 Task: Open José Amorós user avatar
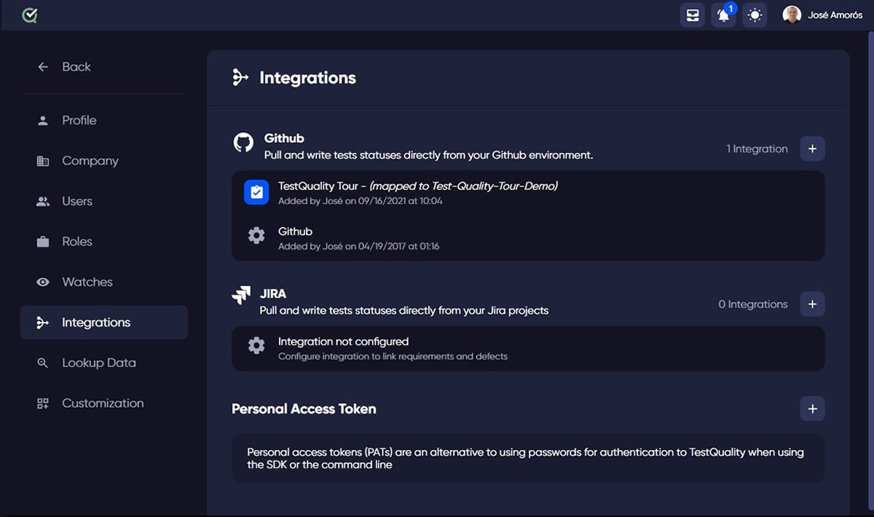[792, 15]
